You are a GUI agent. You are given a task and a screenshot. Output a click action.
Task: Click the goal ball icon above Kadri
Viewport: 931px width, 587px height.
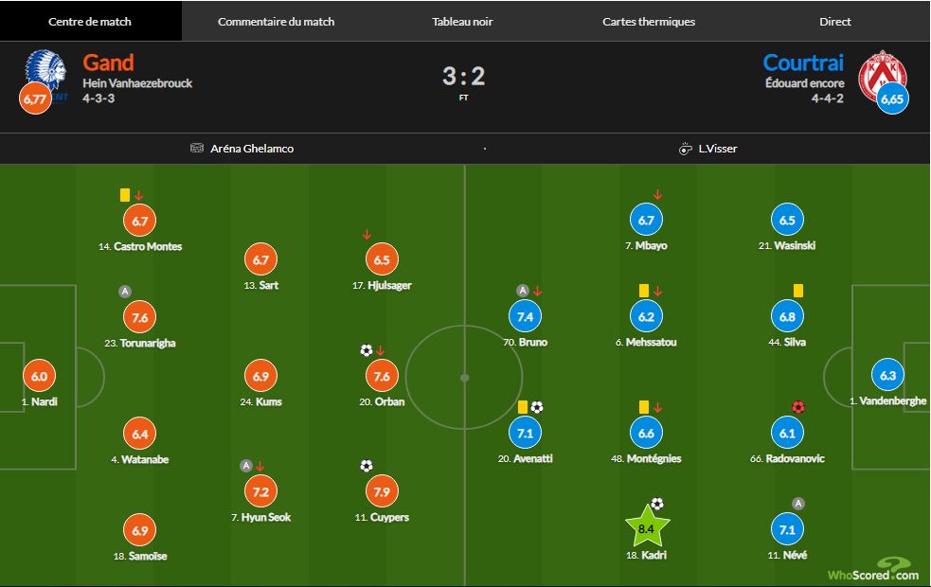pos(657,504)
